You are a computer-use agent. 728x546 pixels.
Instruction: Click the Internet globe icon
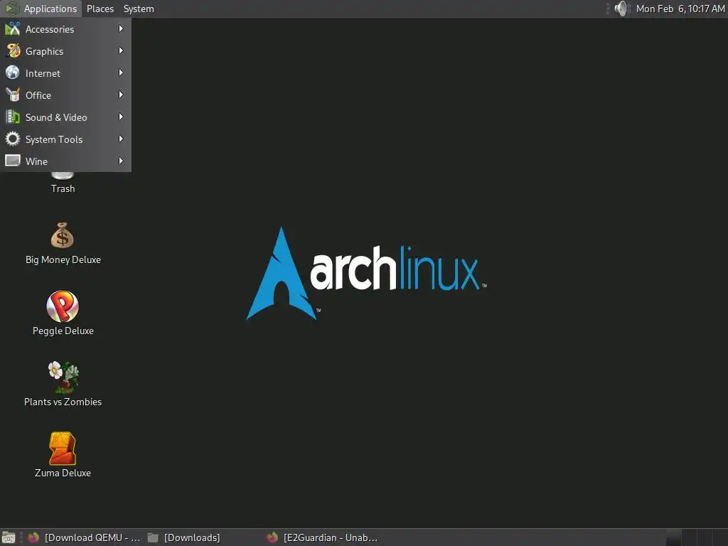pyautogui.click(x=13, y=73)
